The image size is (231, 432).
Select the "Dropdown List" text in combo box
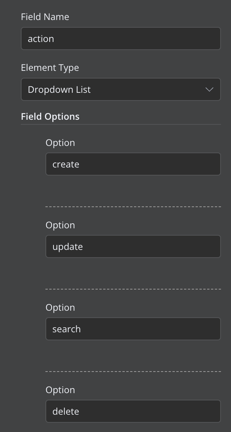tap(59, 90)
